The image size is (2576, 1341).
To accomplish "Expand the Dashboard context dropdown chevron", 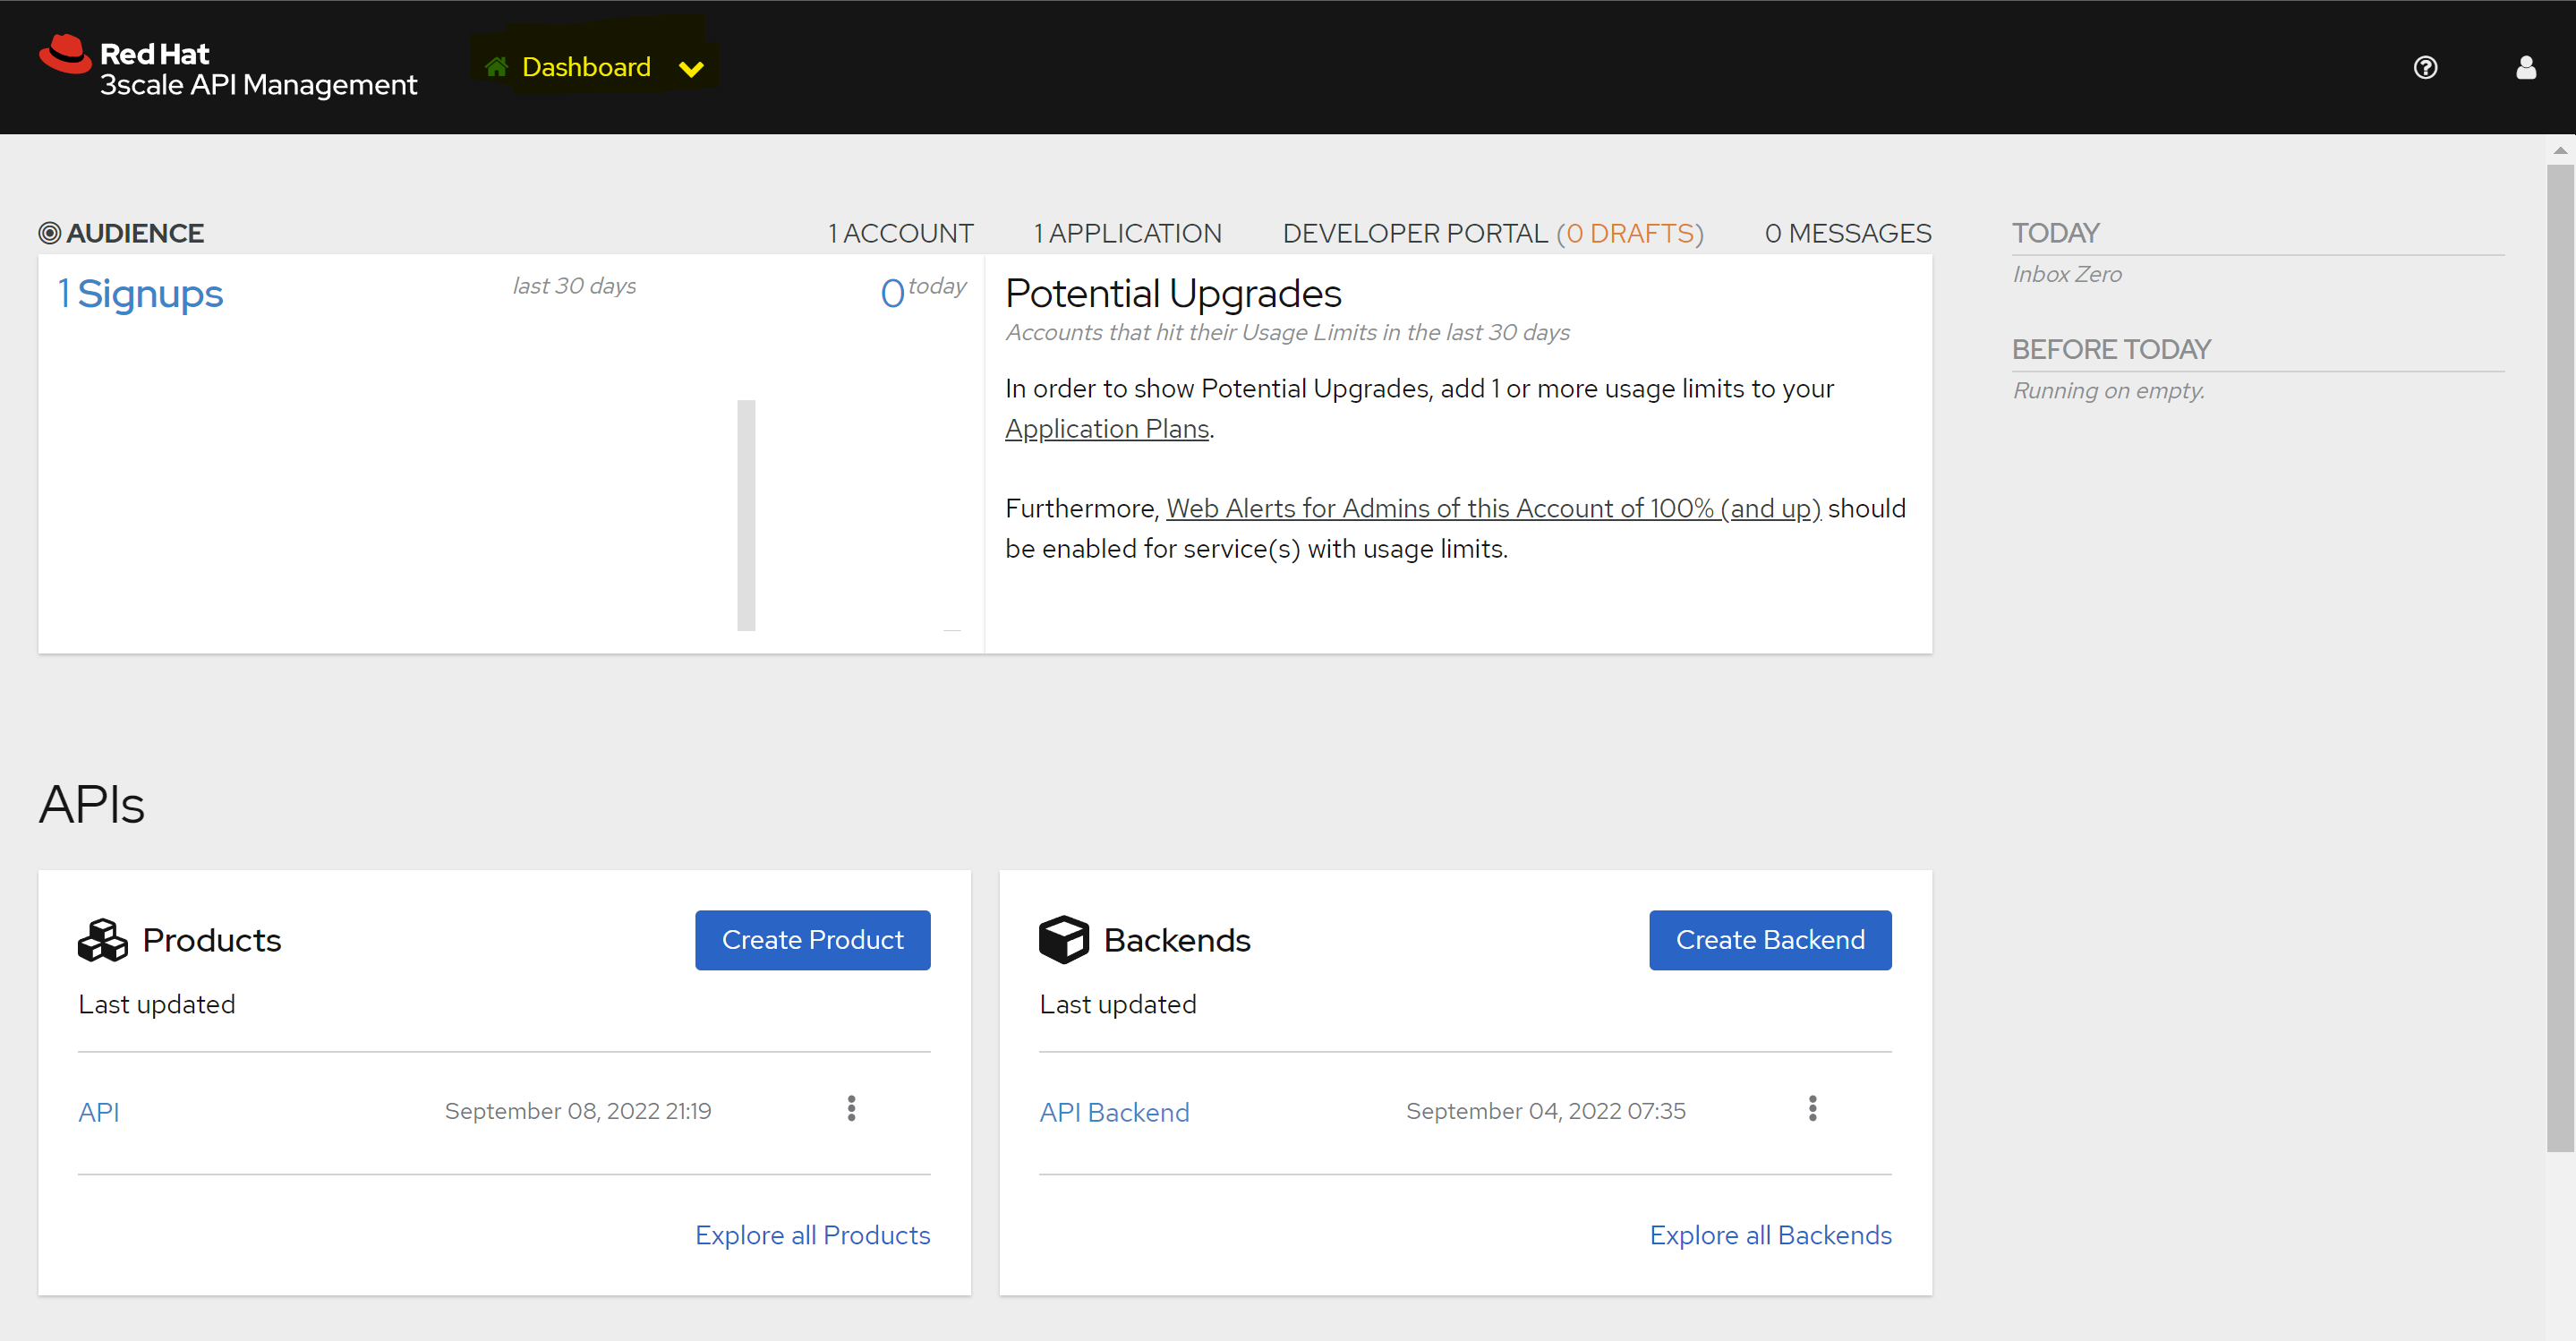I will point(691,69).
